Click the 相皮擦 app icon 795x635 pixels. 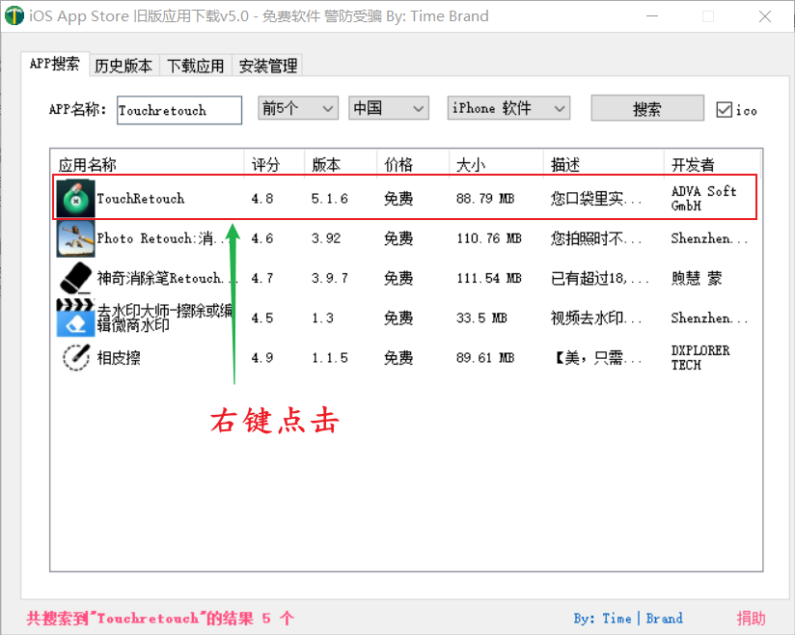click(75, 358)
